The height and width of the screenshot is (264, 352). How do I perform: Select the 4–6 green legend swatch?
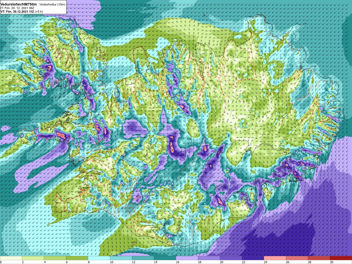pos(55,258)
